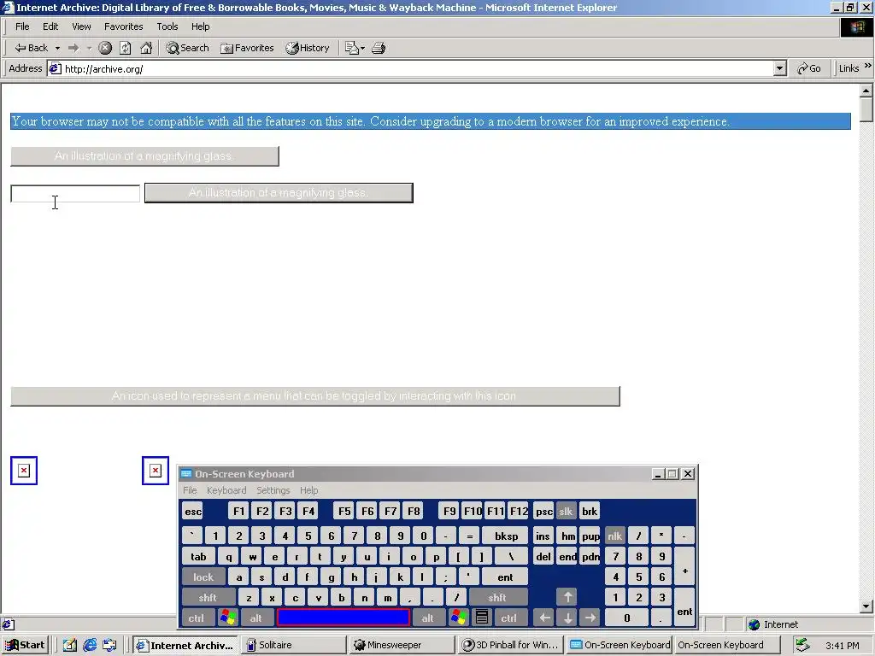Click the search text input on the page
The width and height of the screenshot is (875, 656).
75,194
